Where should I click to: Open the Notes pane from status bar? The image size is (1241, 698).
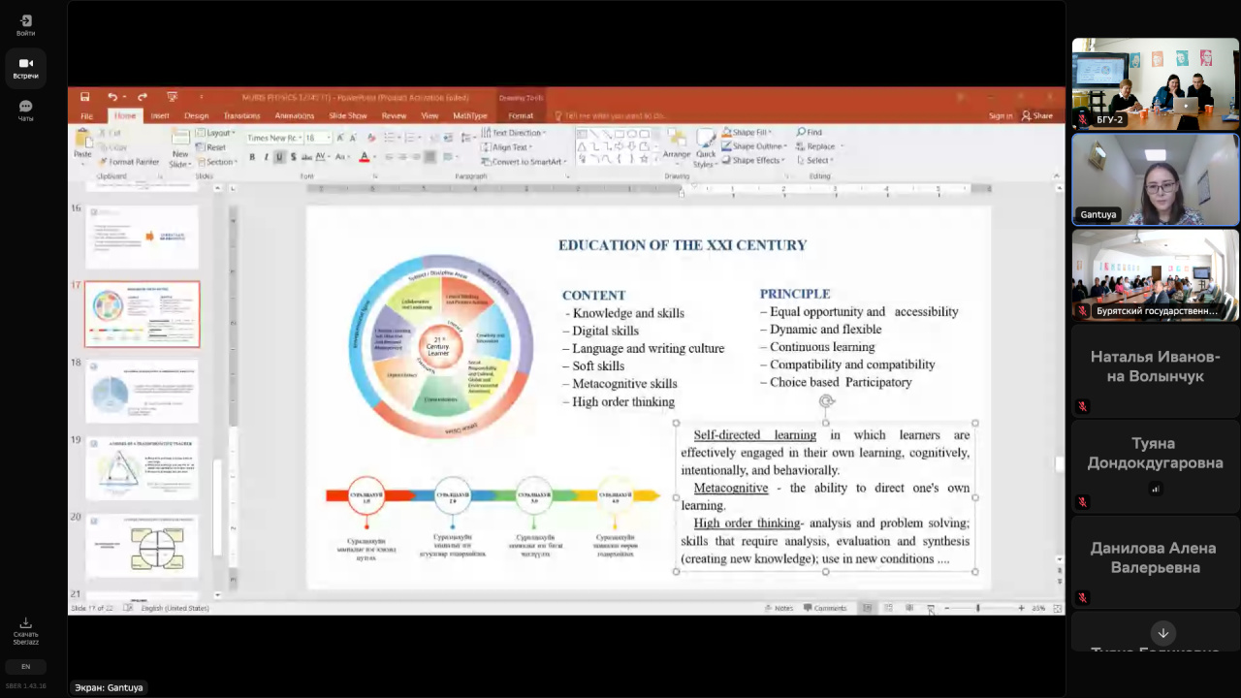[x=779, y=608]
